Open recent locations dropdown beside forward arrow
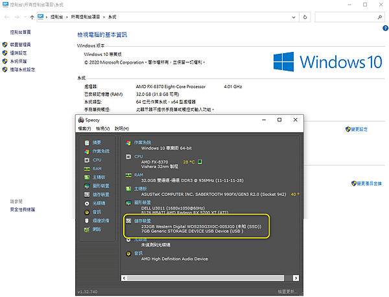This screenshot has width=389, height=297. click(x=25, y=17)
